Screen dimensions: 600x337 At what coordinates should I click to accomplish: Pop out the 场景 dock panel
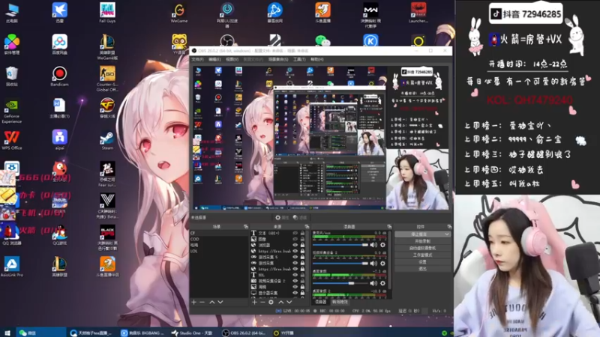[246, 227]
